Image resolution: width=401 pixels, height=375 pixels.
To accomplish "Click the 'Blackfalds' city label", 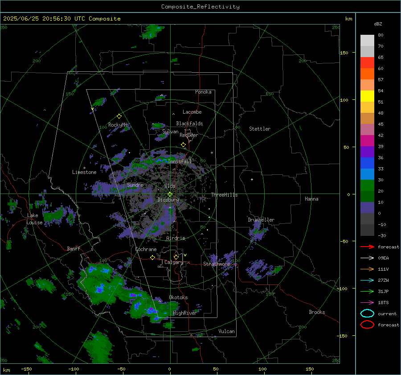I will click(189, 124).
